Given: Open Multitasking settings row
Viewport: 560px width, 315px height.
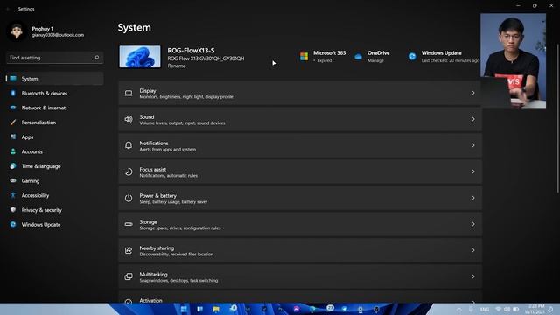Looking at the screenshot, I should pos(300,276).
